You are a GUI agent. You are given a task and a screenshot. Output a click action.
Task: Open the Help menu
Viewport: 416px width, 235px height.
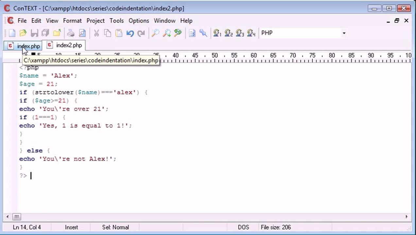click(186, 21)
